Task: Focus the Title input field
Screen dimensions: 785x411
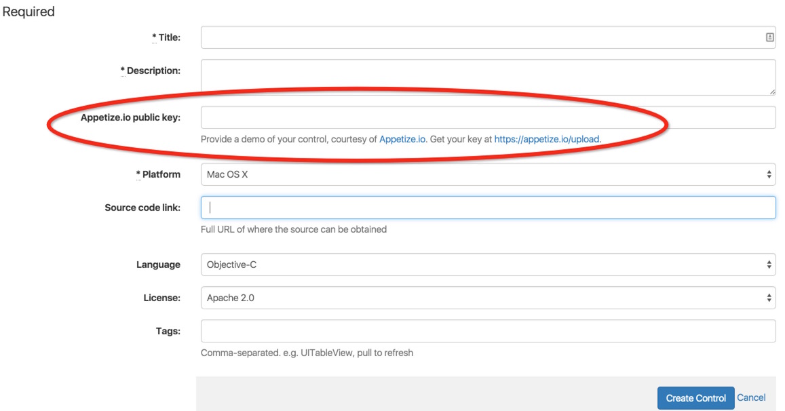Action: [482, 38]
